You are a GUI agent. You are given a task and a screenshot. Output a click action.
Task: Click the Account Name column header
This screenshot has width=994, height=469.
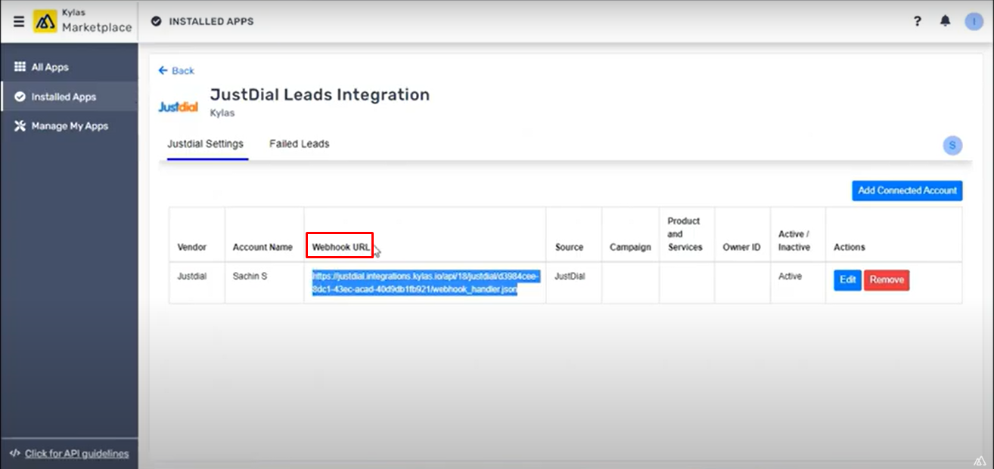point(262,247)
